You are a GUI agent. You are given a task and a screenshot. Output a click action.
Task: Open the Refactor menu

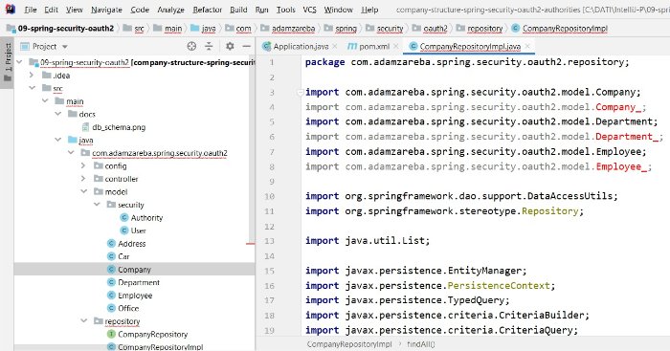[208, 10]
